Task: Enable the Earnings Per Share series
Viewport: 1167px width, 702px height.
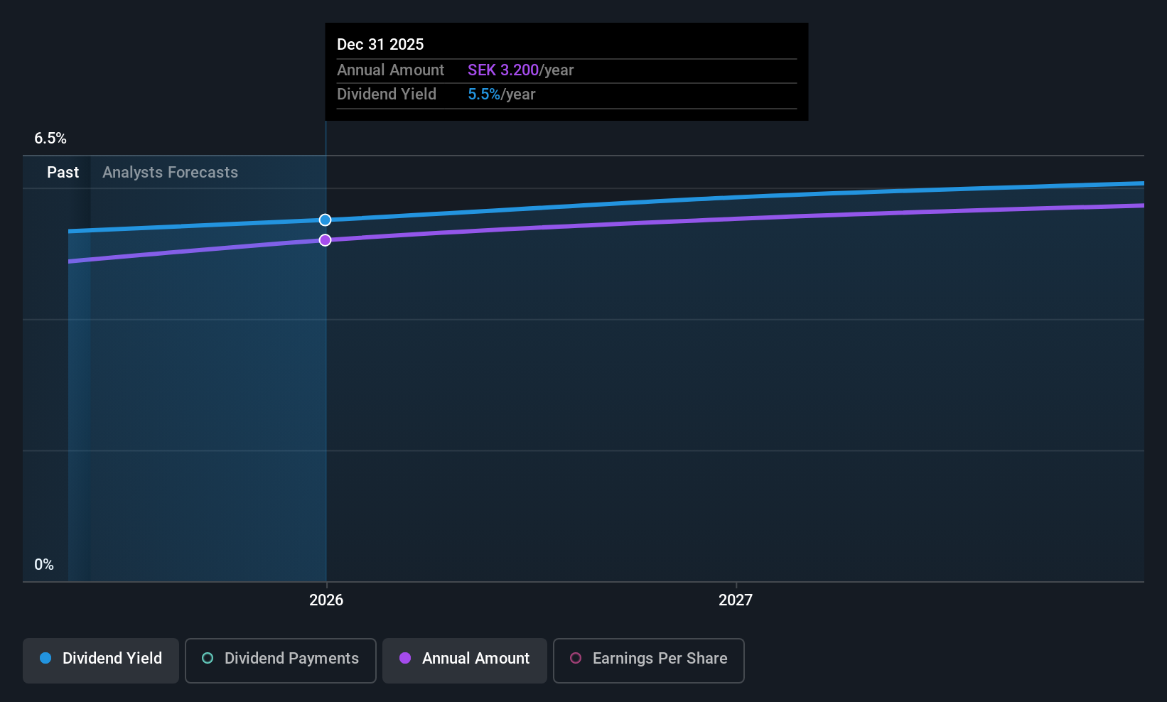Action: click(649, 660)
